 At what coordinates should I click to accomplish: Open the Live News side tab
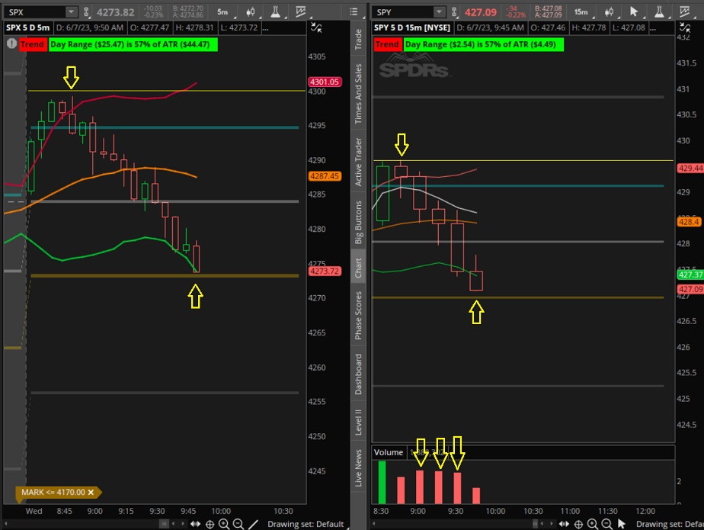pyautogui.click(x=358, y=467)
